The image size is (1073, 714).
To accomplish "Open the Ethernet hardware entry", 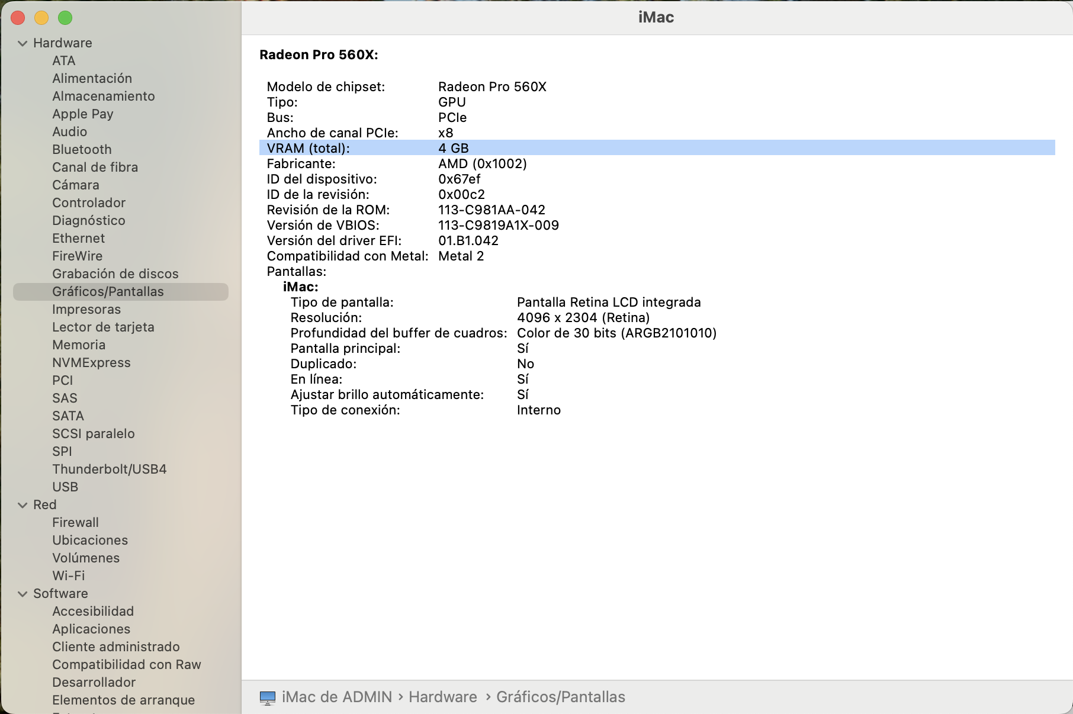I will pyautogui.click(x=78, y=239).
